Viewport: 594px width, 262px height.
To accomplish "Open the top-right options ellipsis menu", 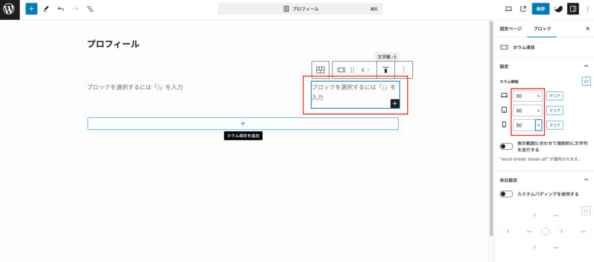I will pyautogui.click(x=588, y=9).
